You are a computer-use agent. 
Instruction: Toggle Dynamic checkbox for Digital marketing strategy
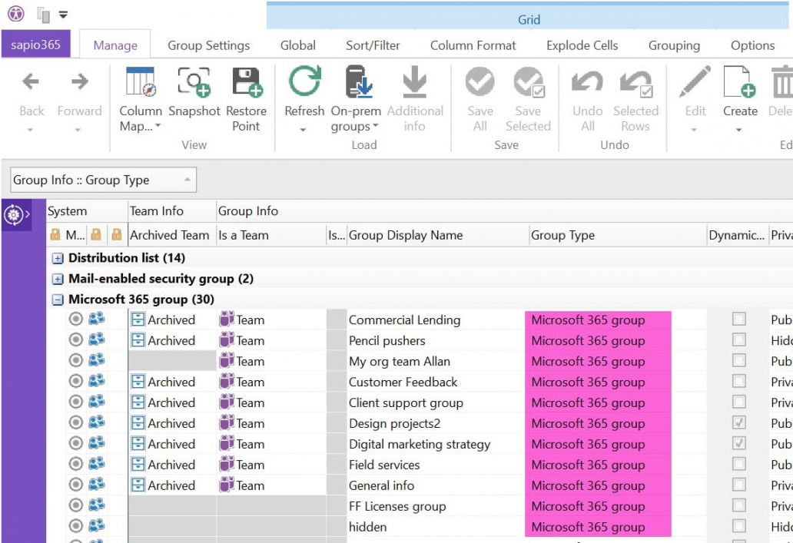(x=739, y=443)
